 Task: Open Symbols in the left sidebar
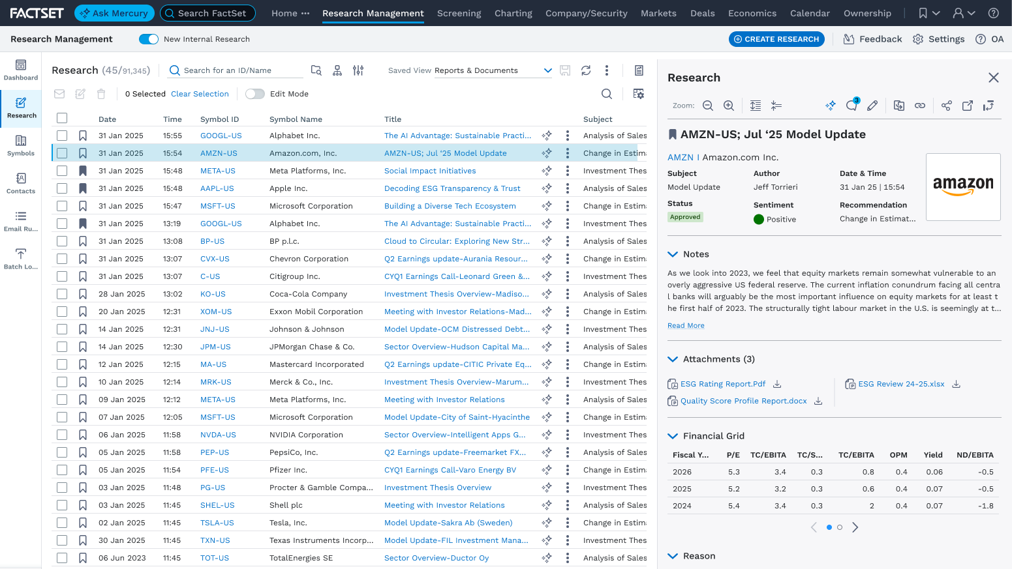(21, 146)
